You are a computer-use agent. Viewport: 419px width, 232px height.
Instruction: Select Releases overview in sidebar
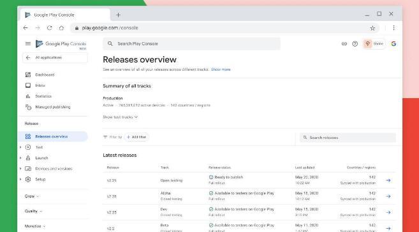click(53, 136)
